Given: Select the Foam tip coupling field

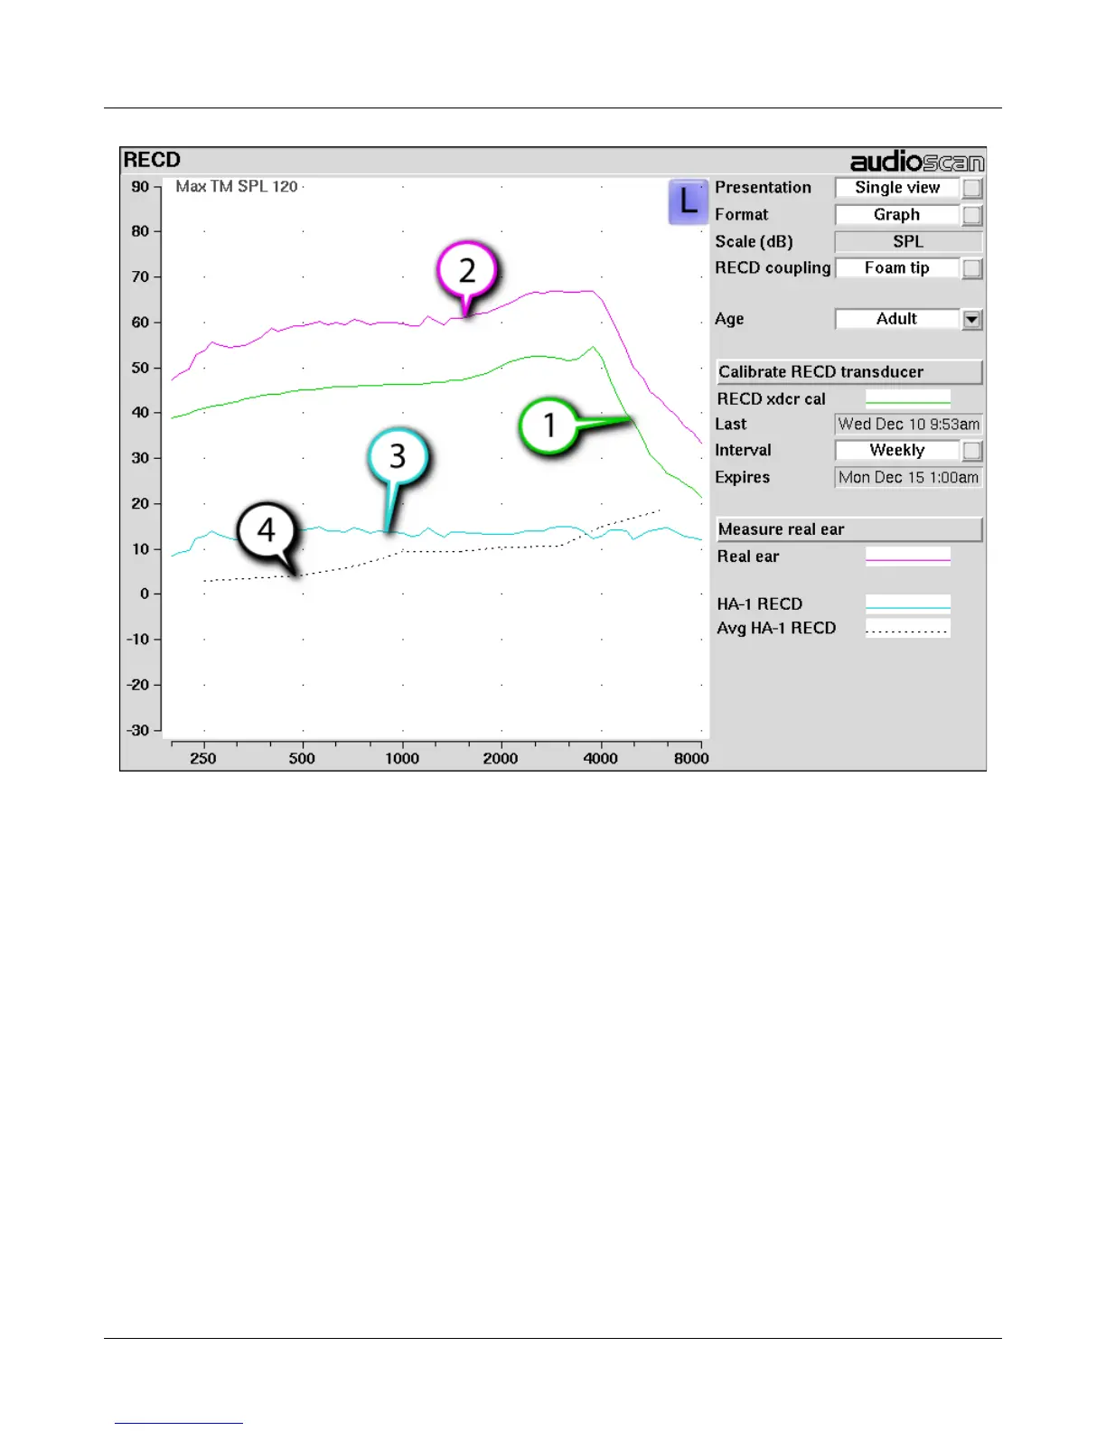Looking at the screenshot, I should [x=897, y=268].
